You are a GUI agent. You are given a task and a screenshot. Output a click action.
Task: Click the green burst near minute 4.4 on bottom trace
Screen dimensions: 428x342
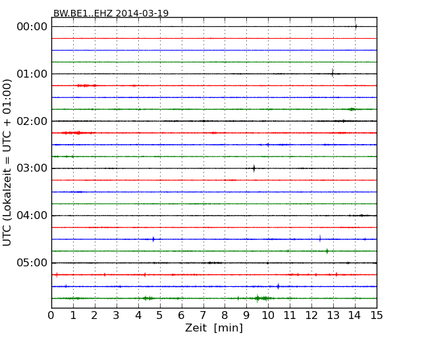click(x=148, y=298)
